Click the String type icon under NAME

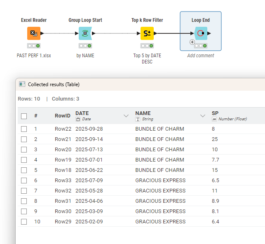pos(138,119)
